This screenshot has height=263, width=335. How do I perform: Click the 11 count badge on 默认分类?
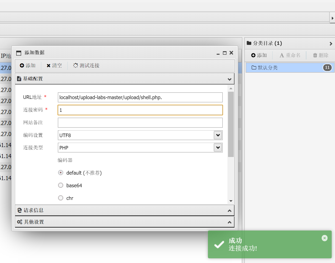(x=327, y=67)
